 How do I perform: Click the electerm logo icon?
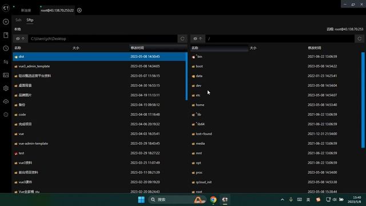point(6,8)
